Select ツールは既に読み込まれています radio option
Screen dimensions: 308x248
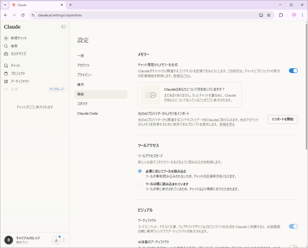pos(140,184)
